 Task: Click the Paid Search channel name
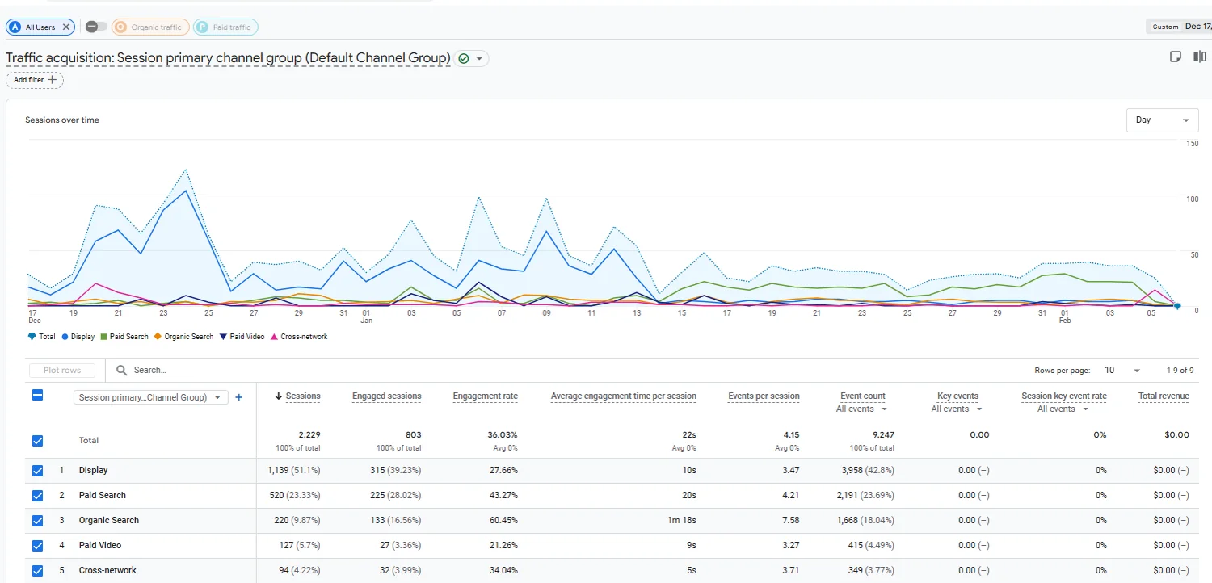click(103, 496)
